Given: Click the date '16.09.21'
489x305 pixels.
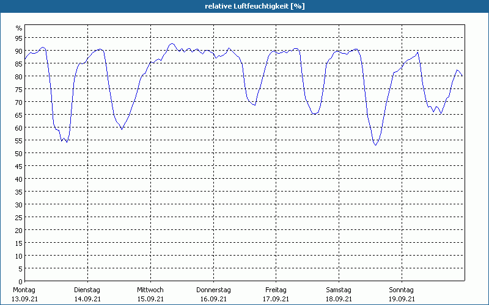Looking at the screenshot, I should (213, 299).
